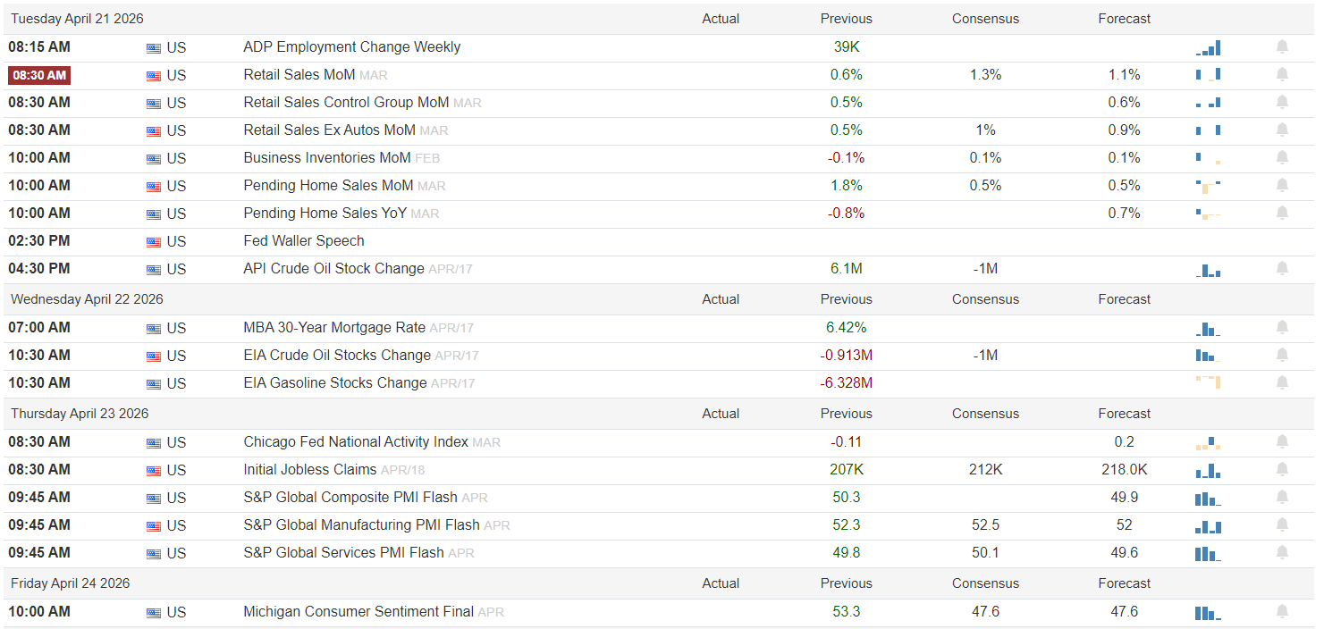The image size is (1324, 629).
Task: Click previous value 39K for ADP Employment
Action: tap(847, 46)
